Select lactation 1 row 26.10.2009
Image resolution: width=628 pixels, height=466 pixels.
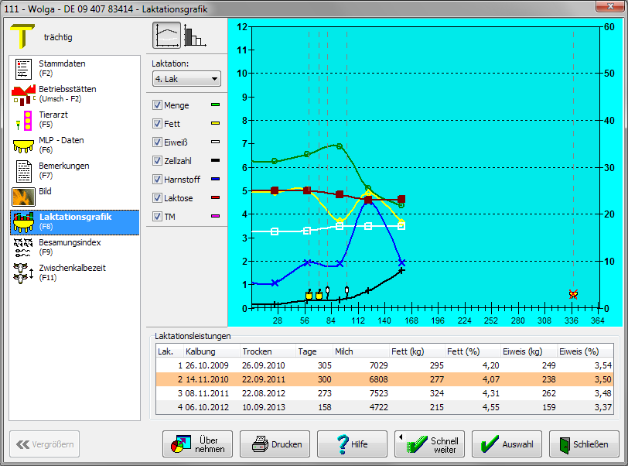pyautogui.click(x=384, y=365)
